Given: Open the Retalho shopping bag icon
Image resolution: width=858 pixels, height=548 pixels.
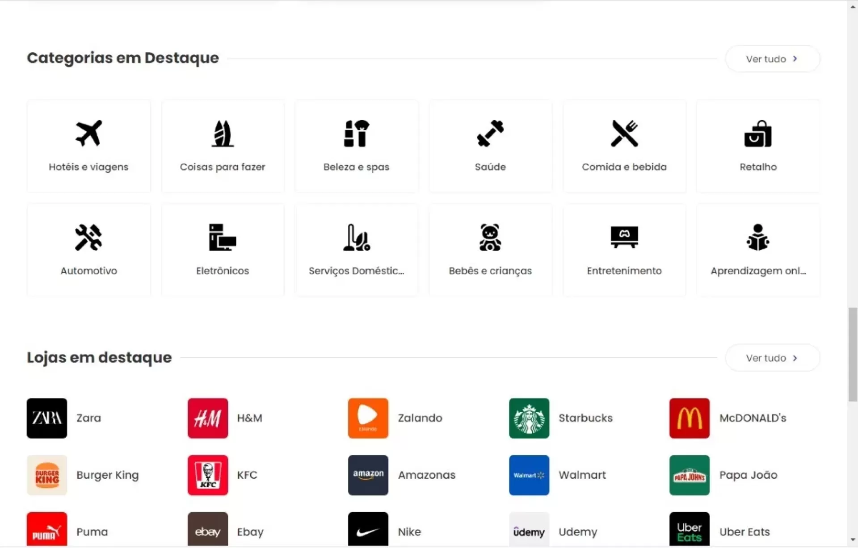Looking at the screenshot, I should [758, 133].
